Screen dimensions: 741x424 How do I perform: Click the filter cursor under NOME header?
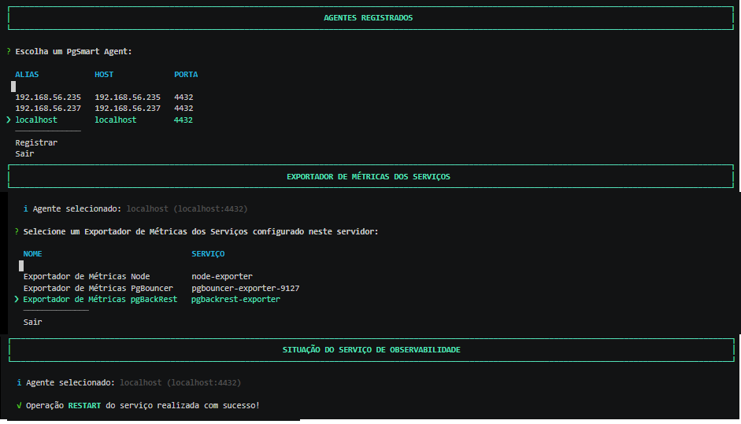point(21,266)
